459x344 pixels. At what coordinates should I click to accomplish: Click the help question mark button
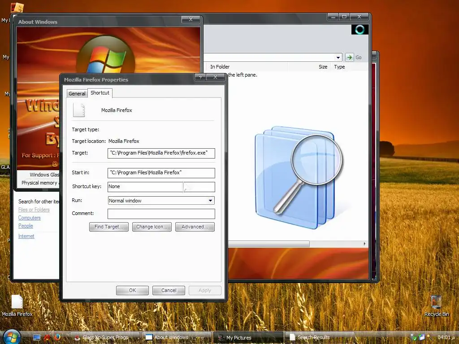[x=200, y=77]
